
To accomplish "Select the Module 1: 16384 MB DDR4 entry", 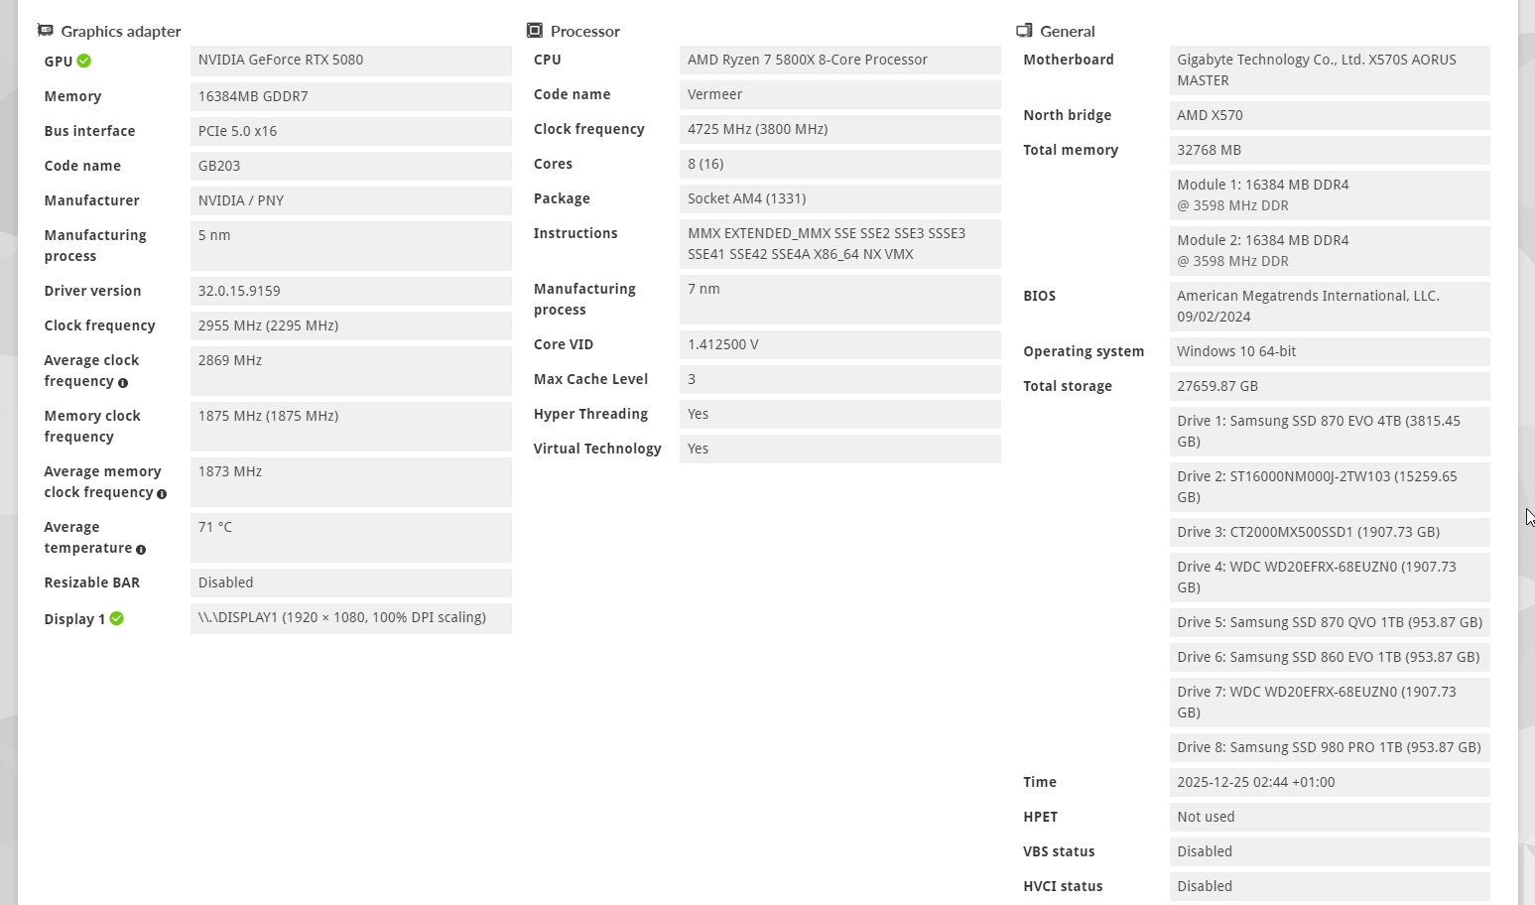I will click(1330, 195).
